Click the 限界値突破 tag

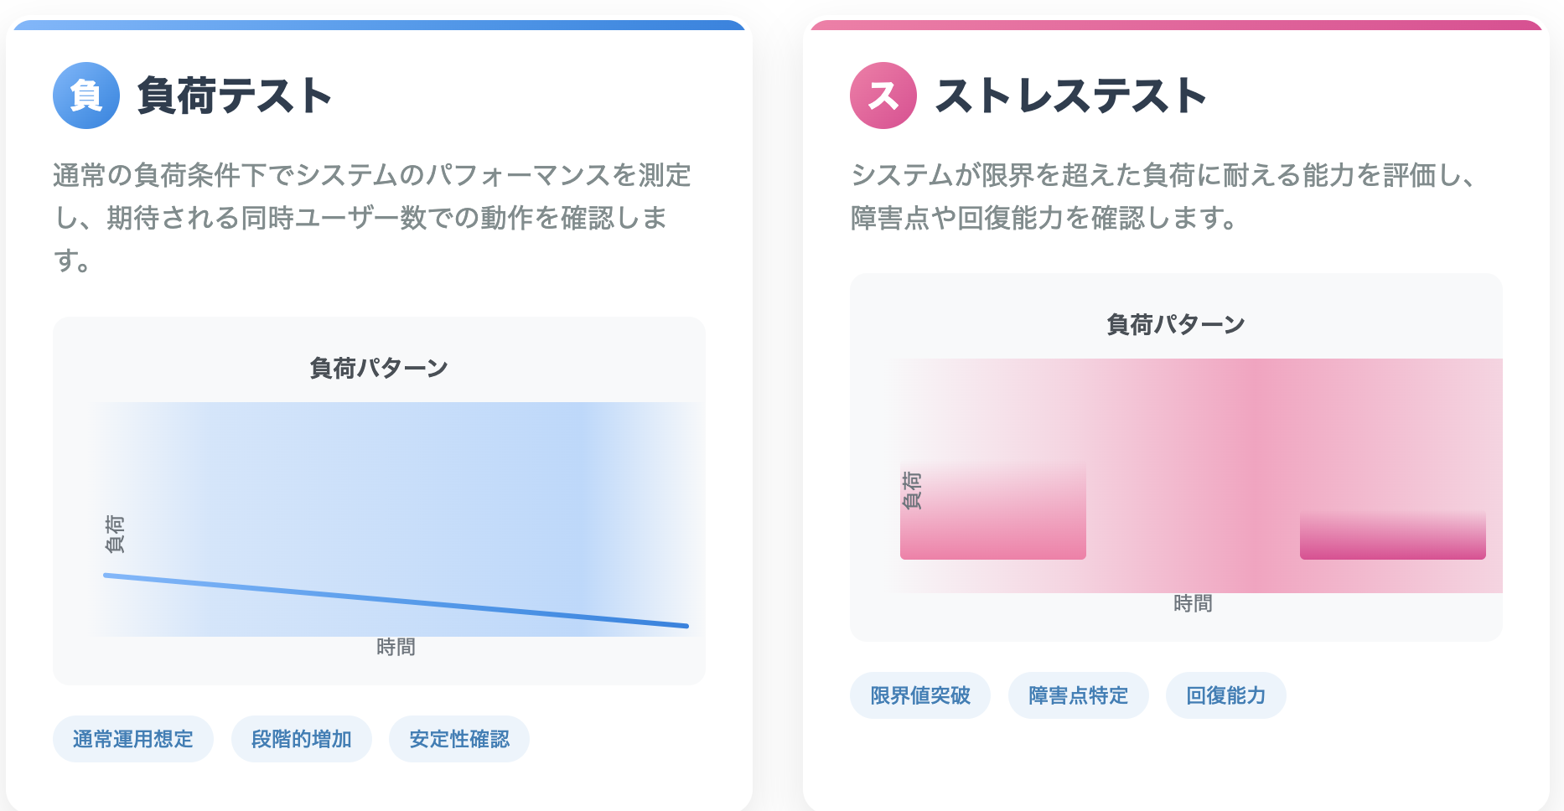pos(920,695)
